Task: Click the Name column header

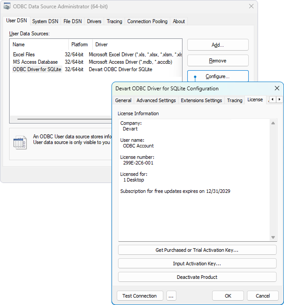Action: (x=39, y=45)
